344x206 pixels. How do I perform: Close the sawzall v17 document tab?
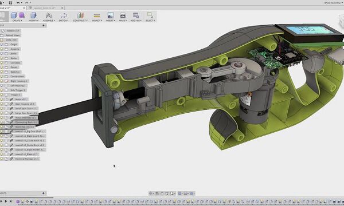24,8
